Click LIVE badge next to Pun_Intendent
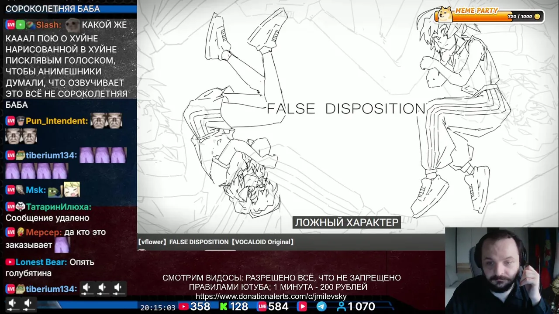This screenshot has width=559, height=314. click(10, 121)
